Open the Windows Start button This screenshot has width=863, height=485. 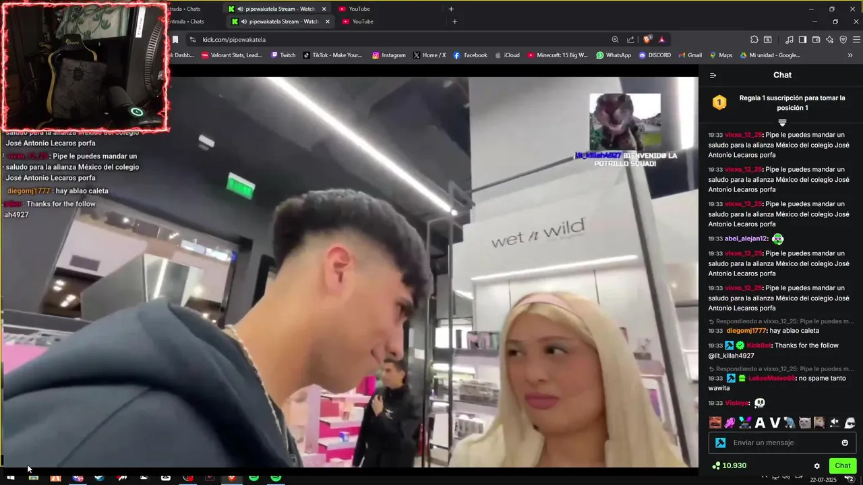click(11, 478)
